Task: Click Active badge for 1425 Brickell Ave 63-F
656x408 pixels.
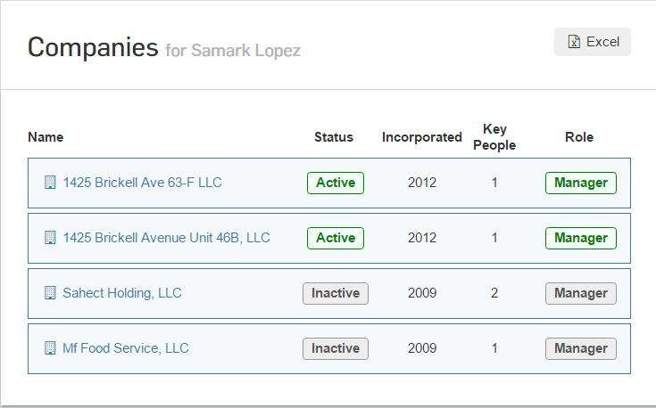Action: [336, 183]
